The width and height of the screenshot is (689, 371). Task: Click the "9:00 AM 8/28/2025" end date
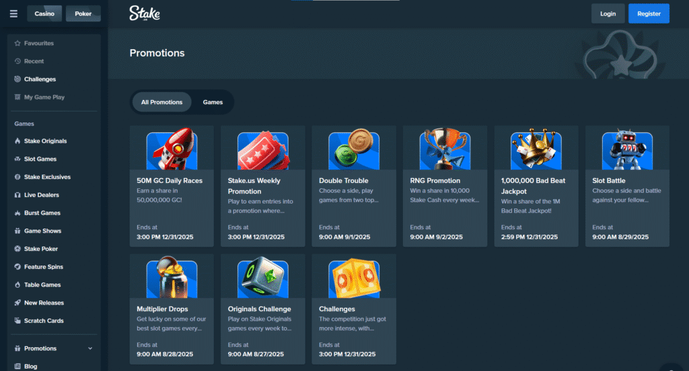(165, 354)
